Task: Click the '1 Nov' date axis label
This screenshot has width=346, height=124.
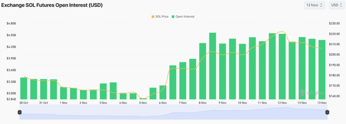Action: 63,103
